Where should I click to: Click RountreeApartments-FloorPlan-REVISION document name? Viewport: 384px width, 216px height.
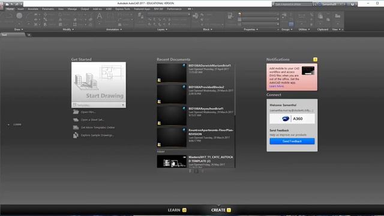tap(211, 132)
